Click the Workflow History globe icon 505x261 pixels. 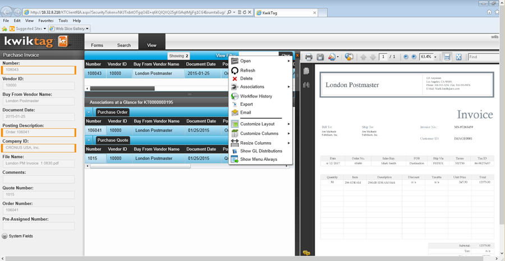pyautogui.click(x=235, y=96)
